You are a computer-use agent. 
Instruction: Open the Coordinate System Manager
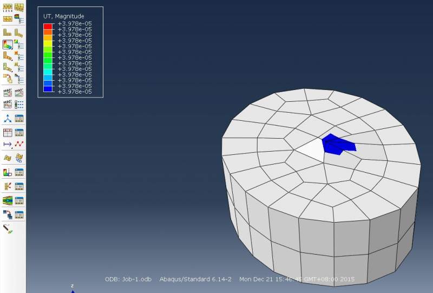[19, 119]
